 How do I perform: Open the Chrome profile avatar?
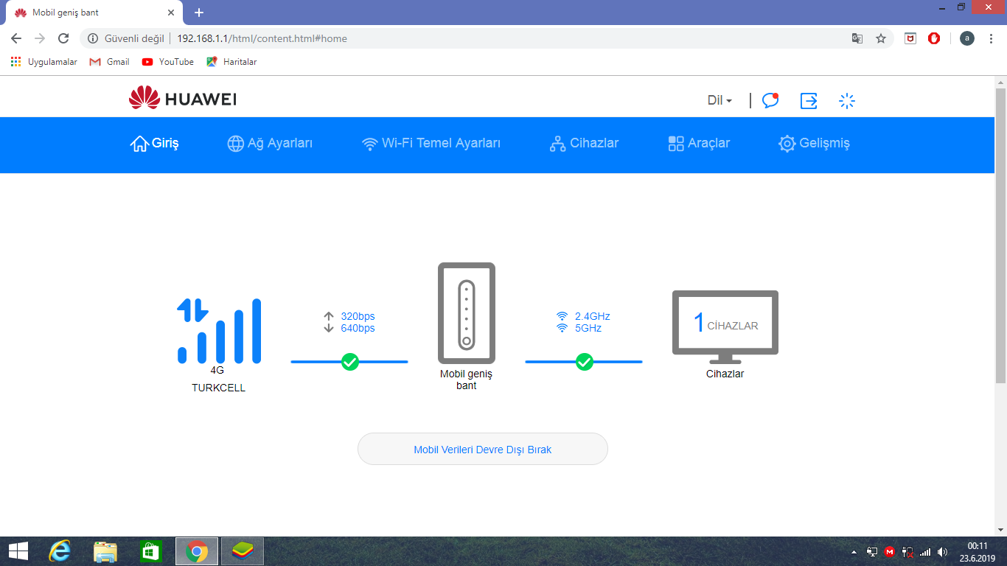click(967, 38)
